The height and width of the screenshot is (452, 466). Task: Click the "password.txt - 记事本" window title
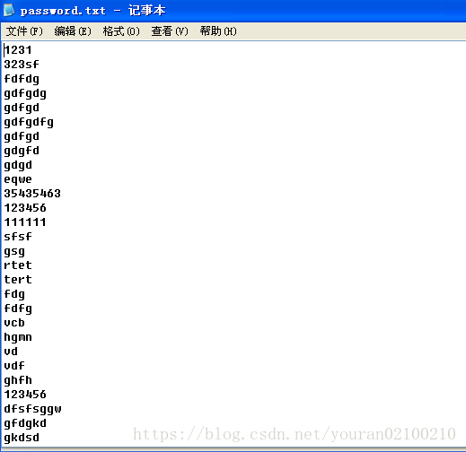point(92,11)
